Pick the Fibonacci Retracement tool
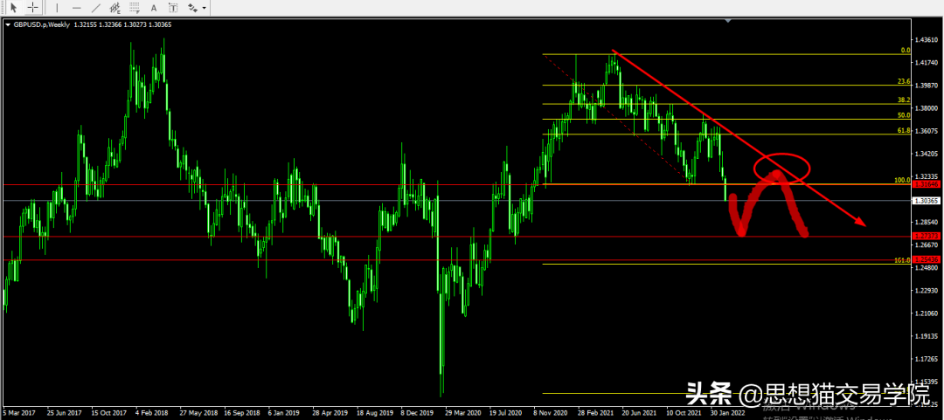This screenshot has height=420, width=944. coord(135,8)
